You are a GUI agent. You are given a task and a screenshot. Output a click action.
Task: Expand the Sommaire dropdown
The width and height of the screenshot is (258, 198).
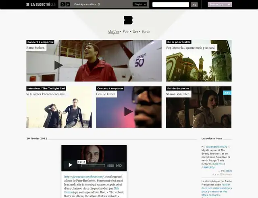(220, 4)
